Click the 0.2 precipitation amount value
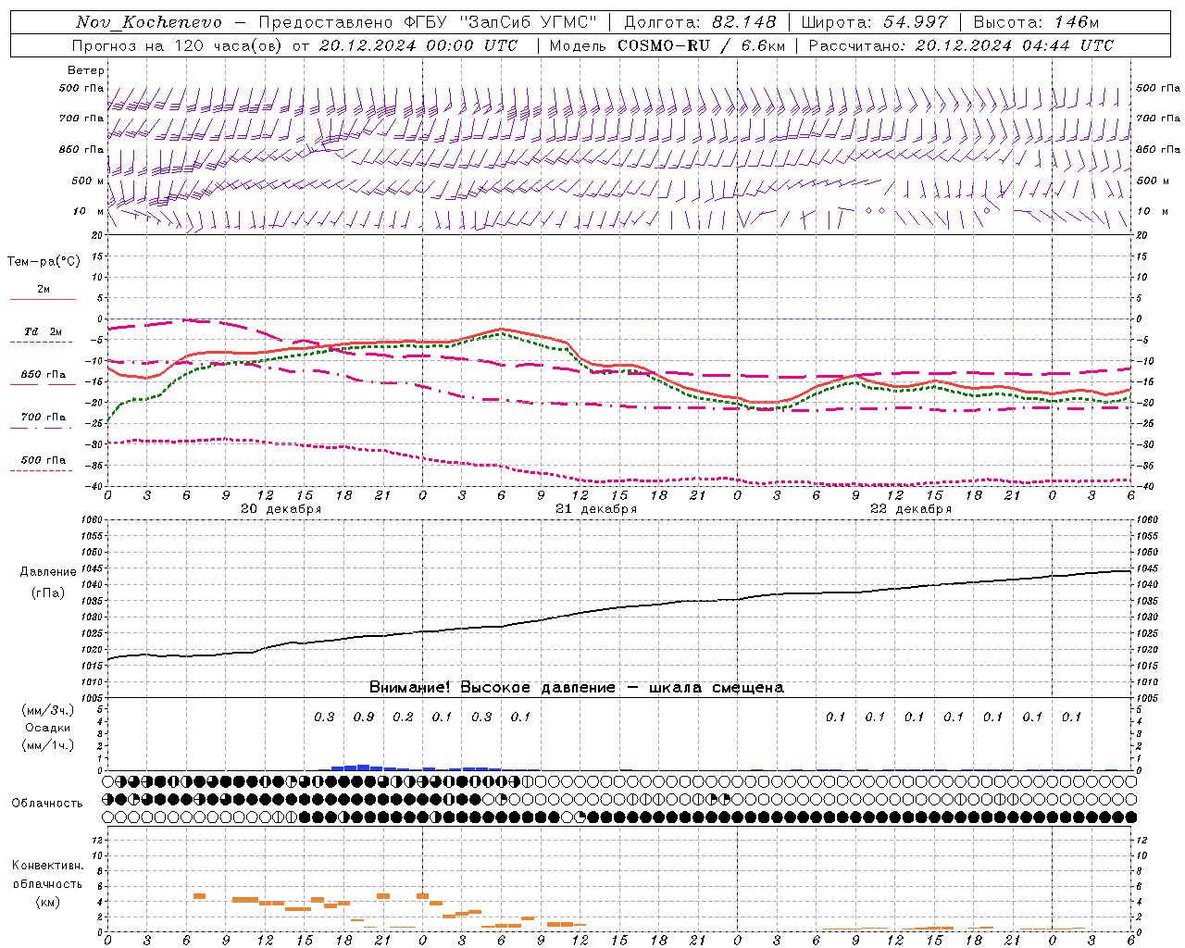Screen dimensions: 1185x948 coord(403,717)
